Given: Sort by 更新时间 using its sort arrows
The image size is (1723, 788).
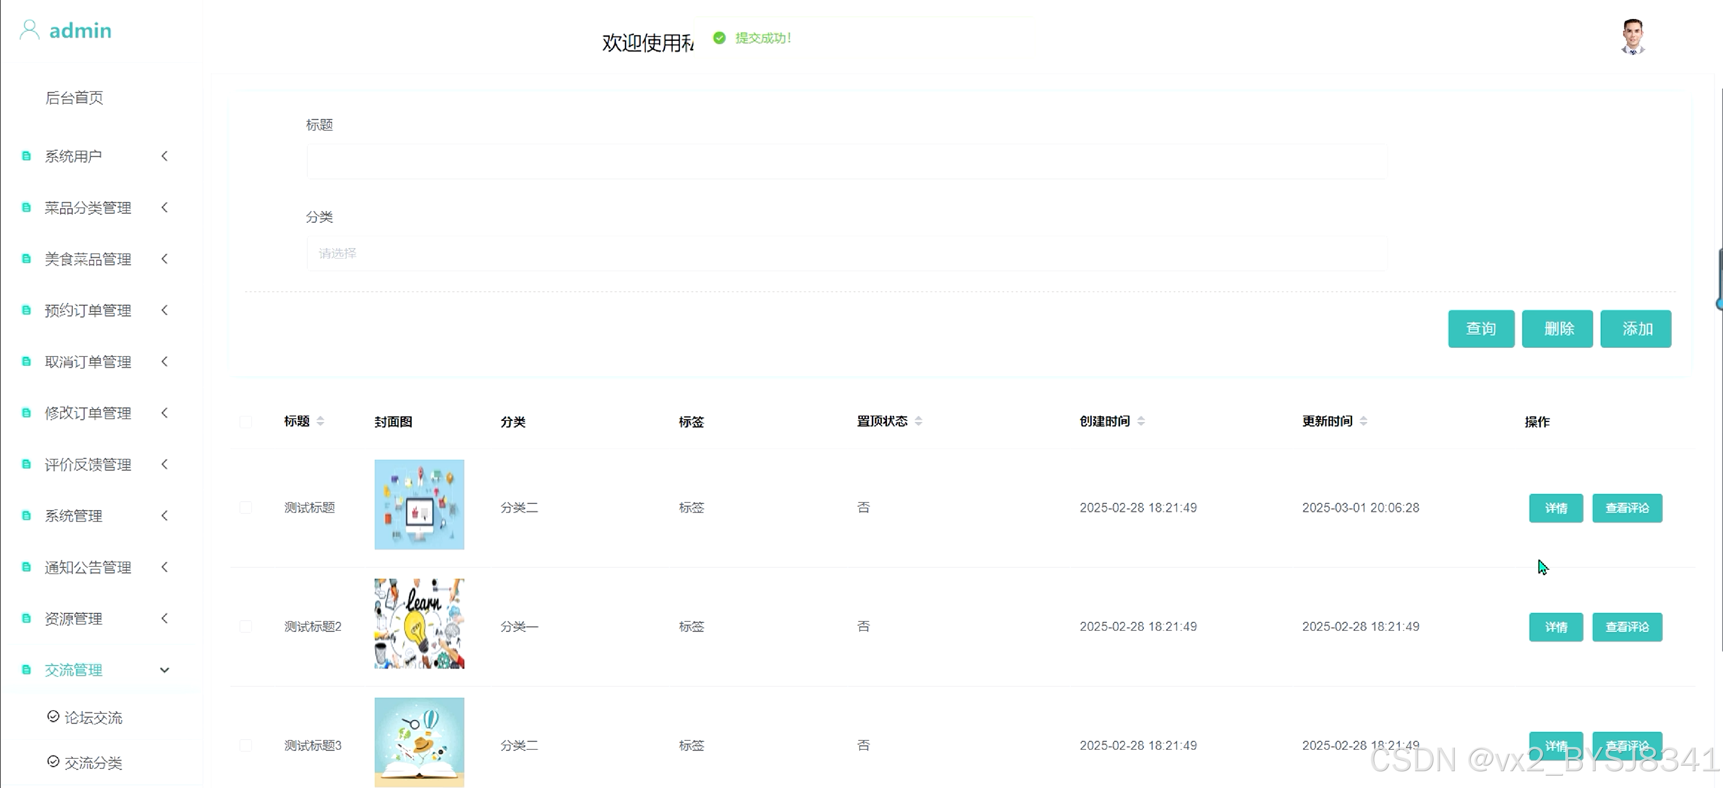Looking at the screenshot, I should pyautogui.click(x=1363, y=422).
